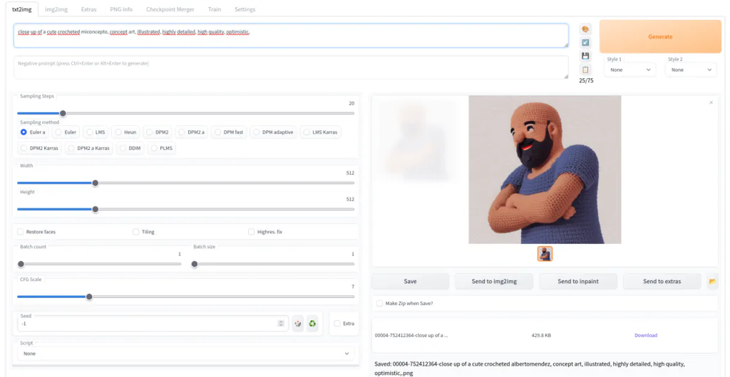Select the Euler sampling method
This screenshot has width=730, height=377.
[x=66, y=132]
